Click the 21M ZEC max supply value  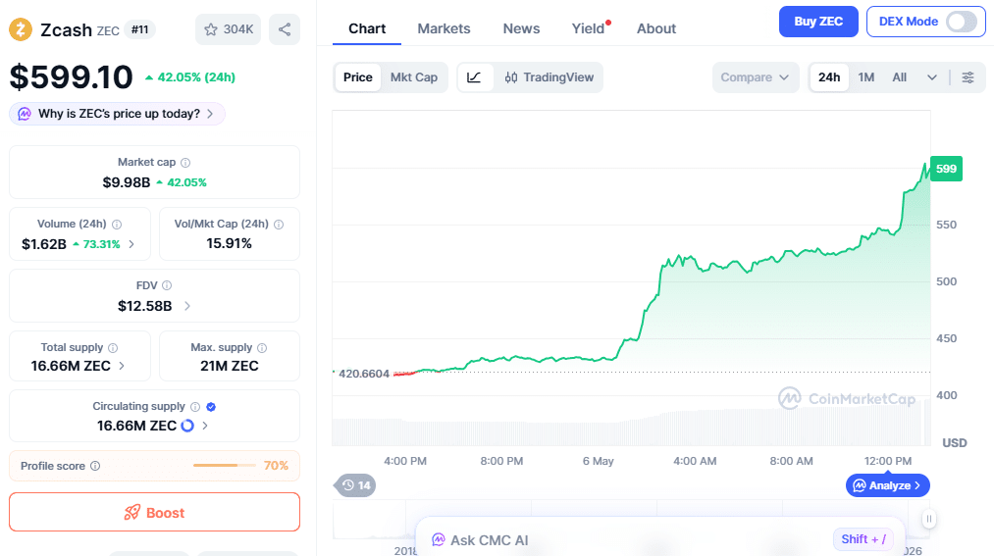230,366
